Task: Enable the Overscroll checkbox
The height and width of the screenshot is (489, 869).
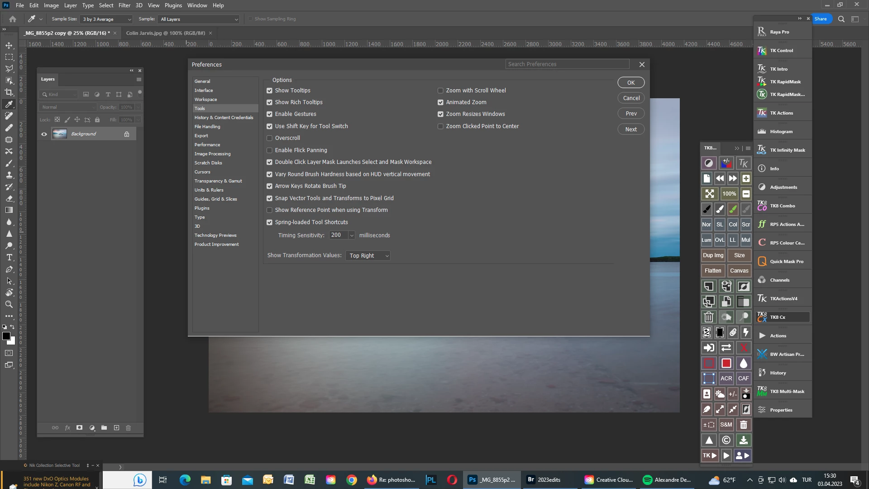Action: click(x=270, y=138)
